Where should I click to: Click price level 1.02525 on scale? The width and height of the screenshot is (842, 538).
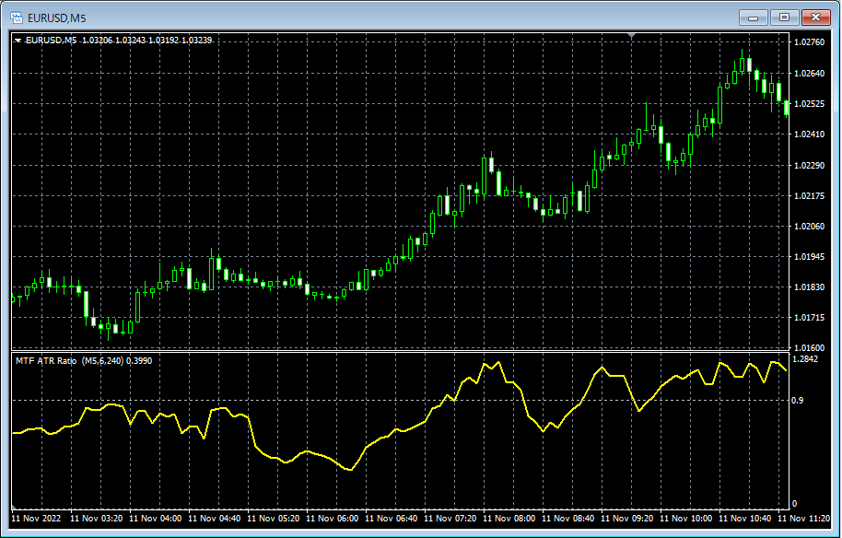point(809,103)
